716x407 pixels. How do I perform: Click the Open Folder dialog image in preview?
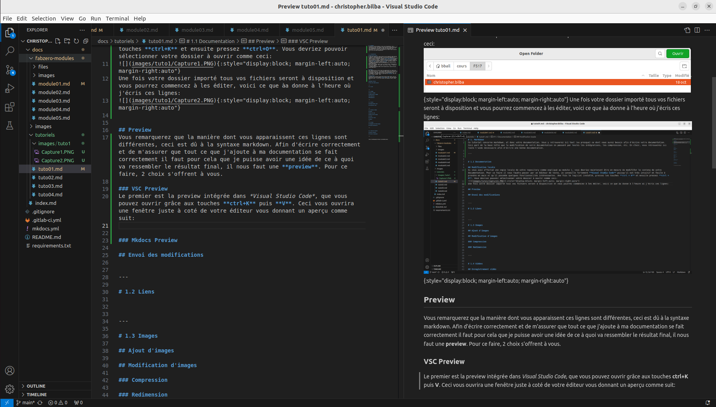point(557,70)
